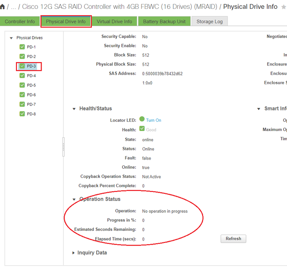Image resolution: width=287 pixels, height=269 pixels.
Task: Click SAS address value 0:5000039b78432d62
Action: point(162,73)
